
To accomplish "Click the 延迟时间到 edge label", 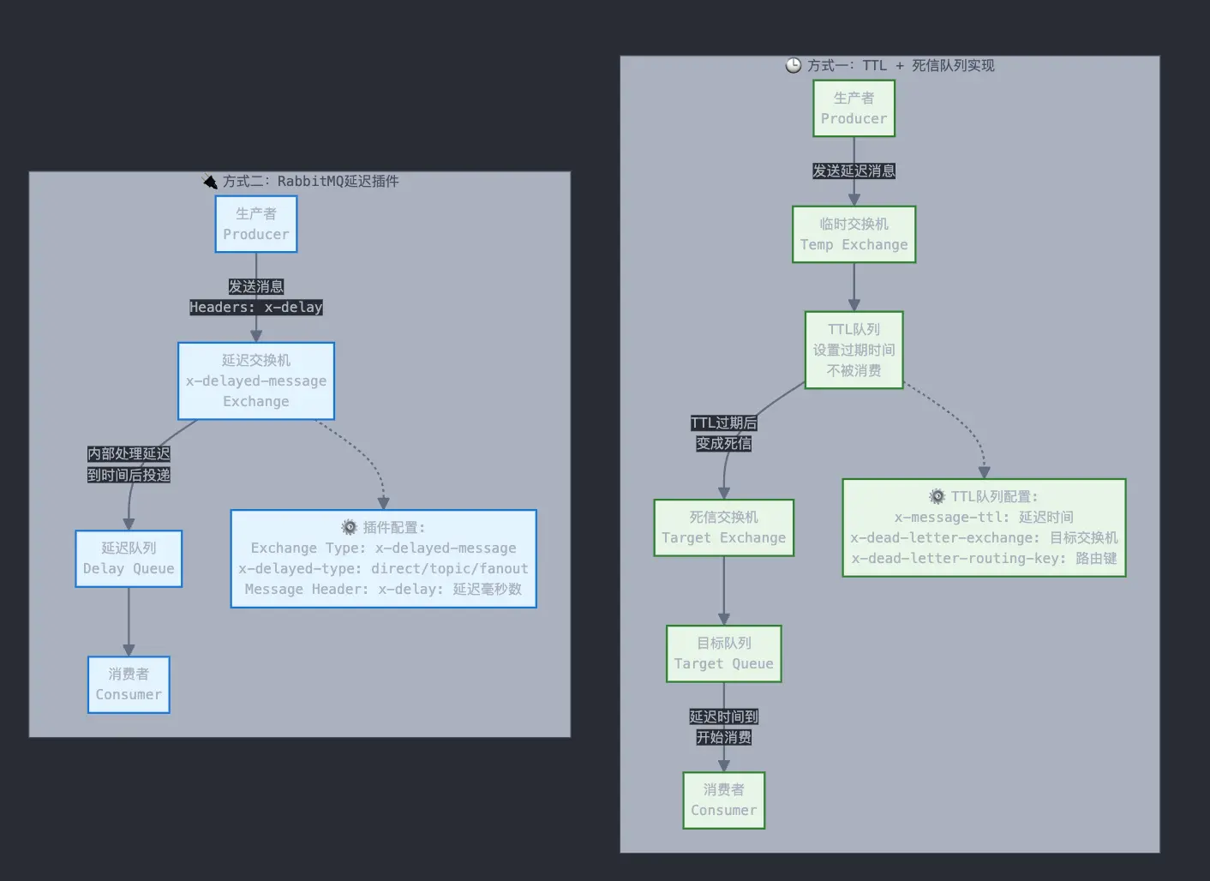I will (x=724, y=716).
